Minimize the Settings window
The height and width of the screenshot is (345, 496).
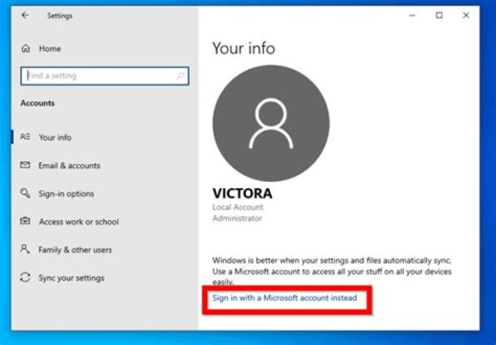tap(412, 15)
